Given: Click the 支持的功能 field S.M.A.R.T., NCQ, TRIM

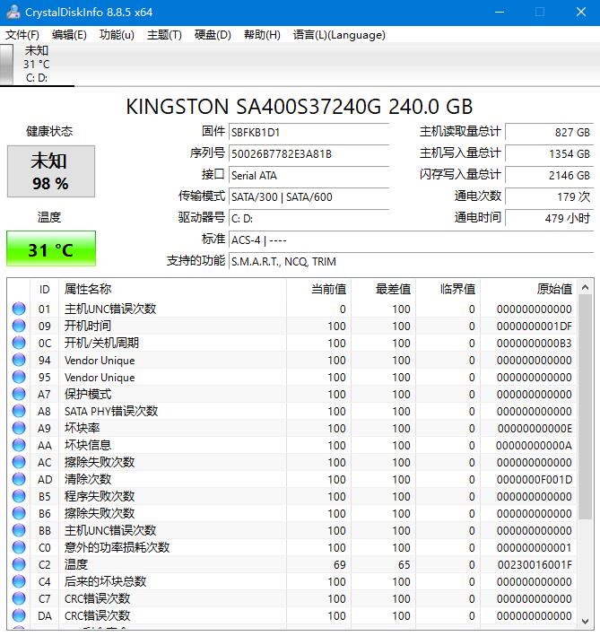Looking at the screenshot, I should (x=411, y=262).
